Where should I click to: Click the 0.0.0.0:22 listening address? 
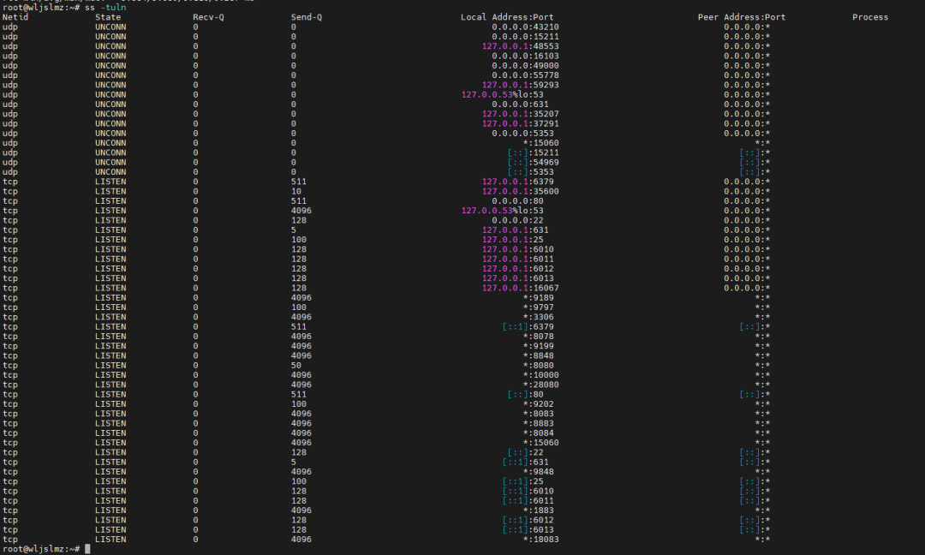[517, 221]
